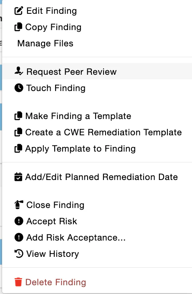Screen dimensions: 192x294
Task: Choose the Touch Finding label
Action: [x=56, y=88]
